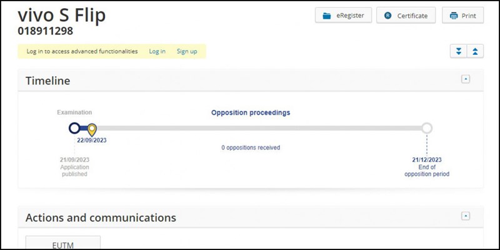Viewport: 500px width, 250px height.
Task: Click the yellow pin marker on timeline
Action: (x=92, y=130)
